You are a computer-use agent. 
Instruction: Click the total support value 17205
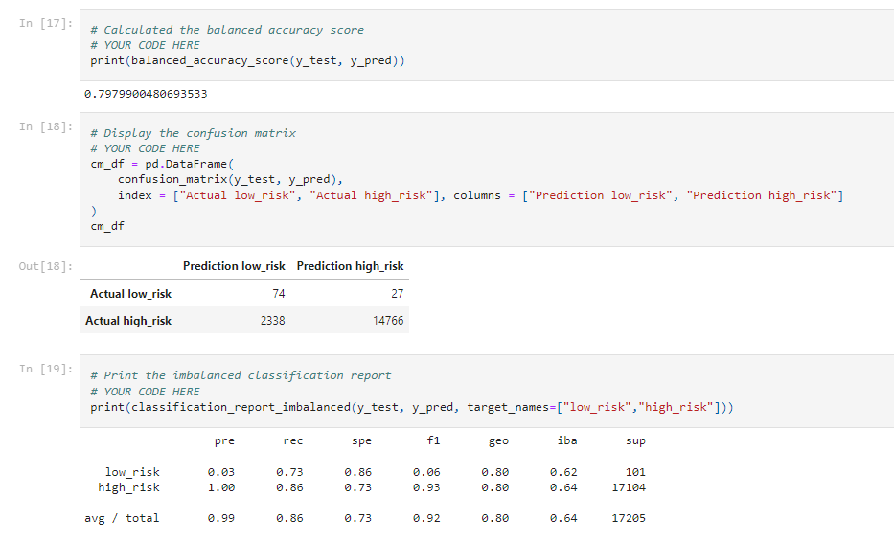629,518
